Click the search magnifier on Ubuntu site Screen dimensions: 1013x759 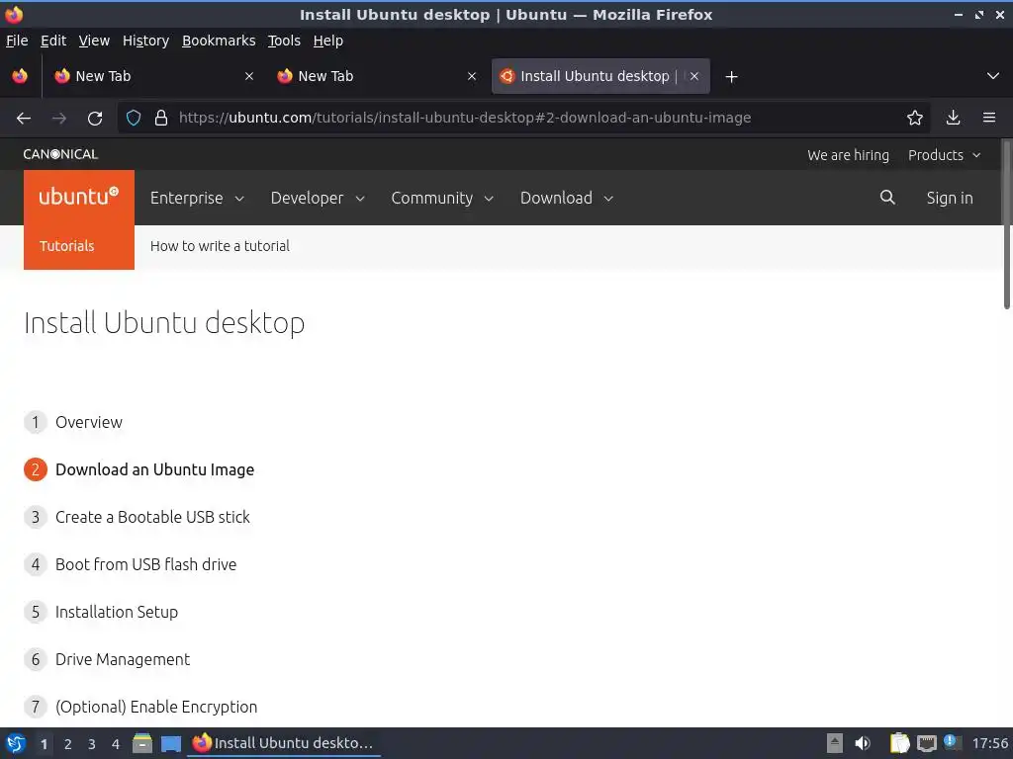pyautogui.click(x=887, y=198)
